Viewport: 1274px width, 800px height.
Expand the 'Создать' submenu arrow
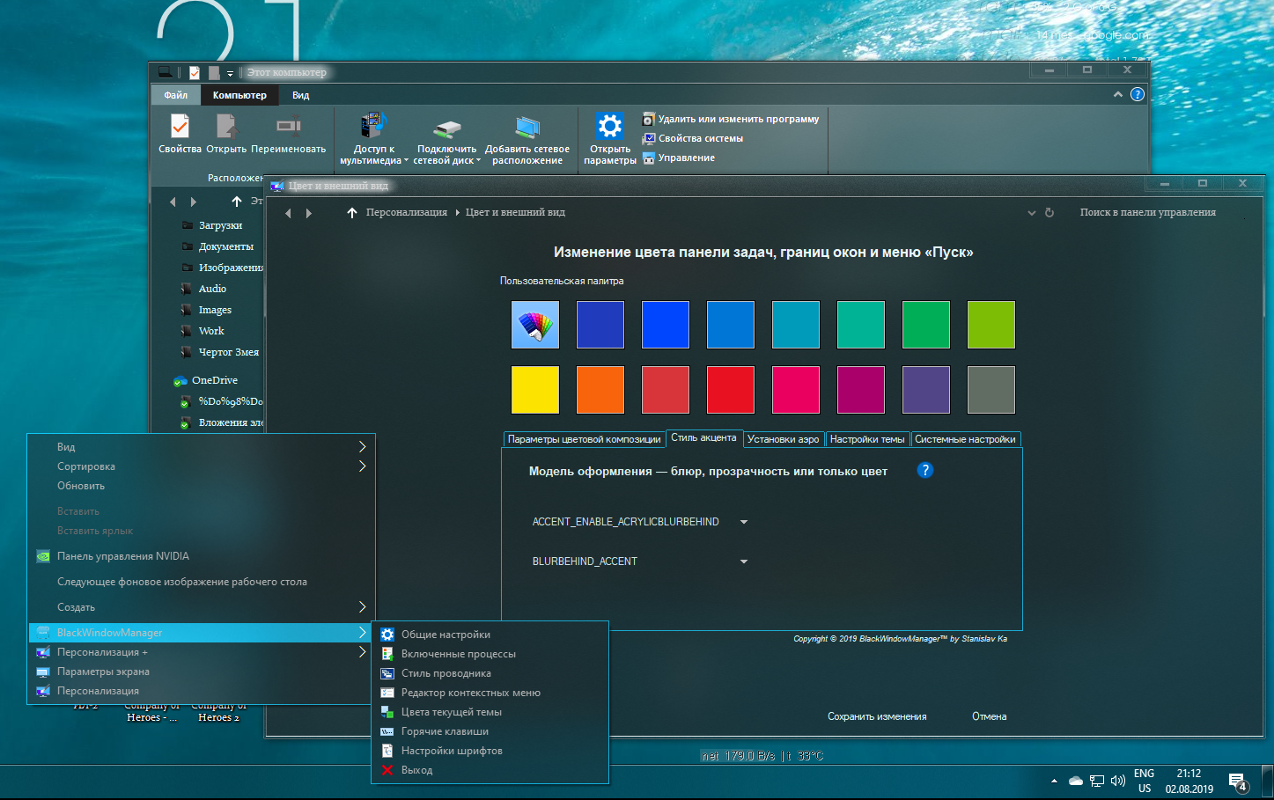point(362,607)
